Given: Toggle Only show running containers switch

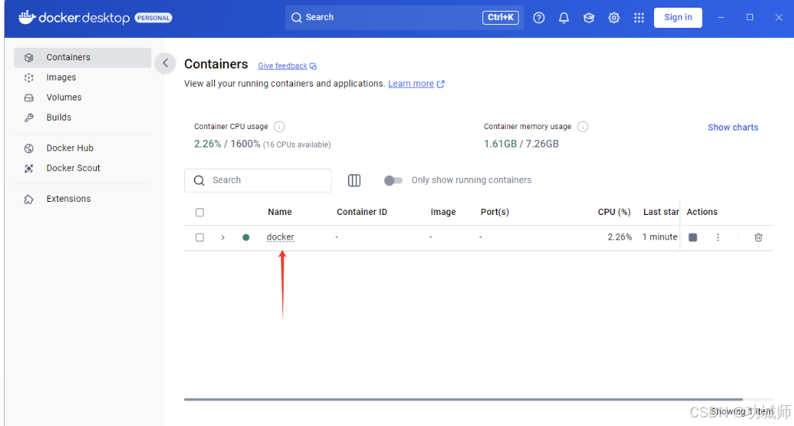Looking at the screenshot, I should pos(393,180).
